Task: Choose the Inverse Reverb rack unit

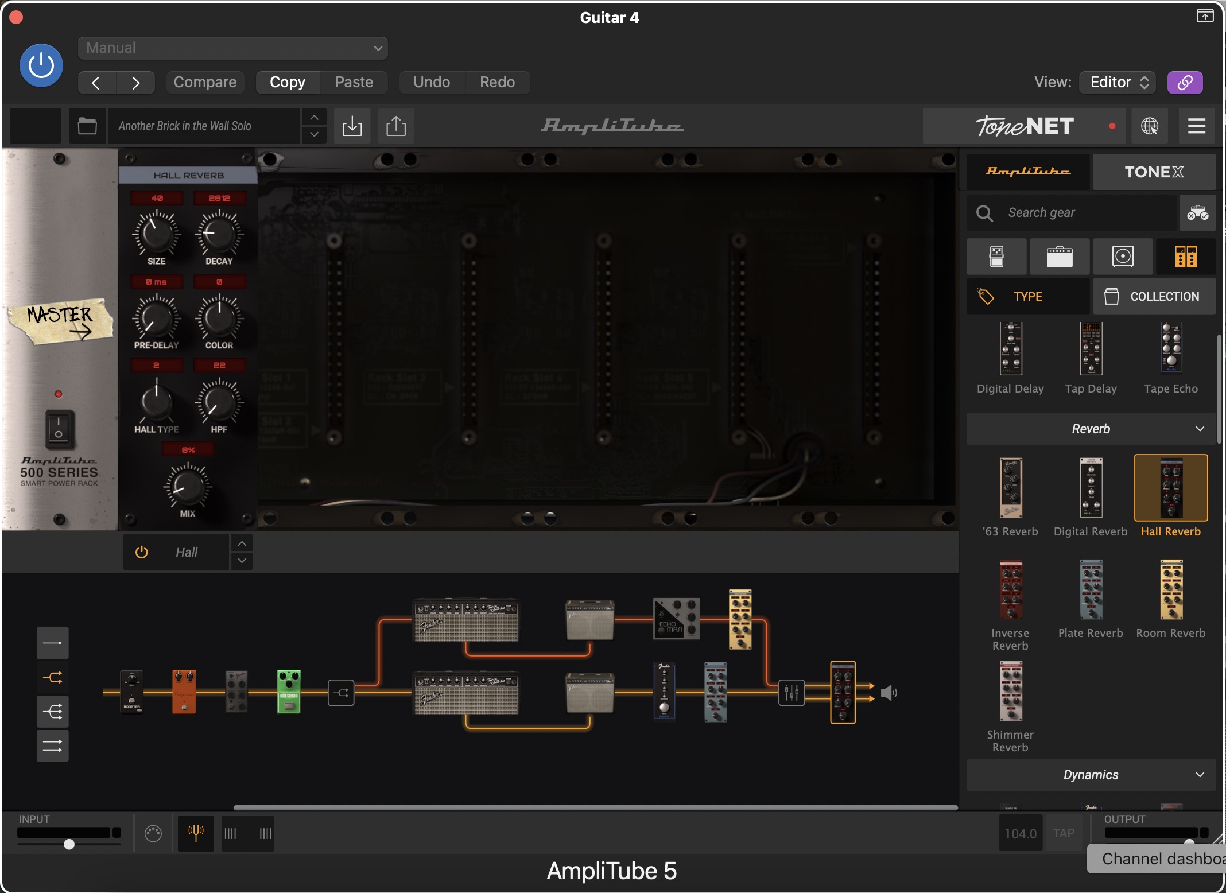Action: coord(1011,604)
